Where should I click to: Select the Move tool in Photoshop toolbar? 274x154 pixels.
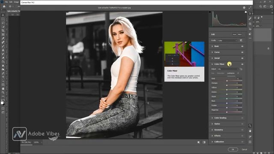pyautogui.click(x=3, y=15)
